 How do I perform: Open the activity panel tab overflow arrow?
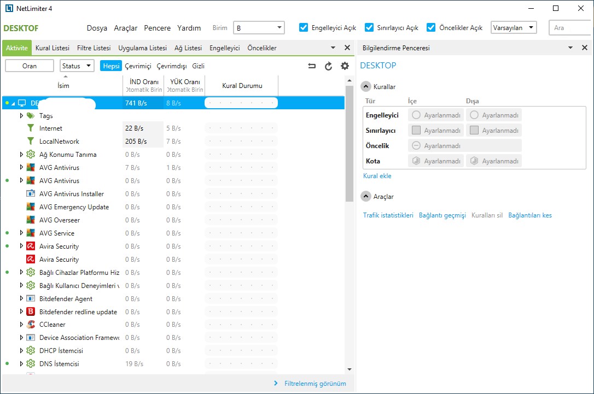point(333,48)
